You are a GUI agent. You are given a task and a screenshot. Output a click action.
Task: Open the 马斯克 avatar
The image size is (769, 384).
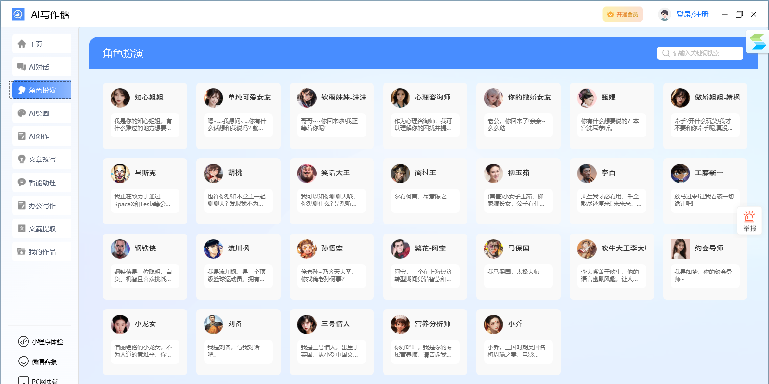point(120,173)
